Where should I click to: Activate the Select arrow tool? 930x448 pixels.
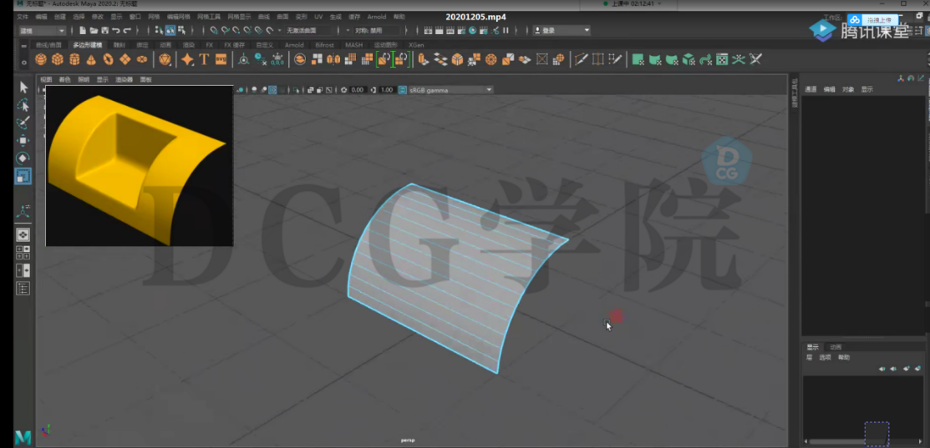point(23,88)
